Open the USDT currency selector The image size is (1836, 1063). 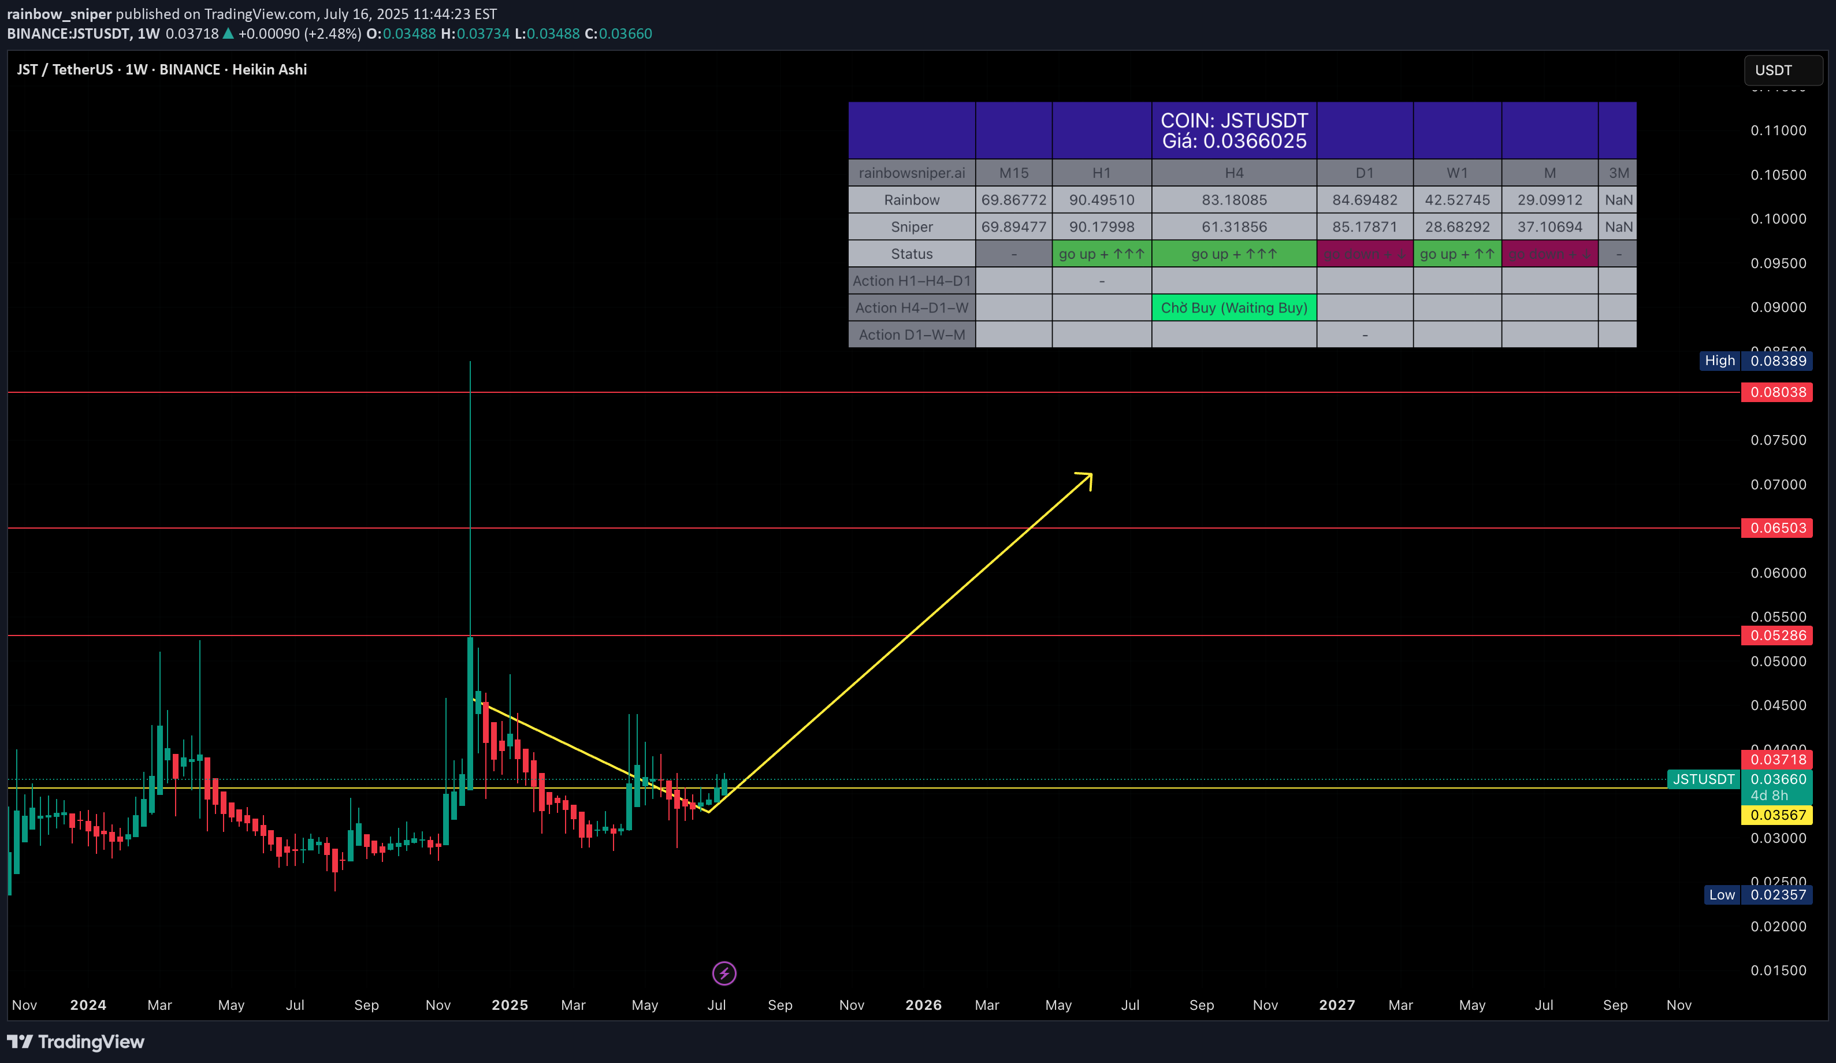[1783, 70]
